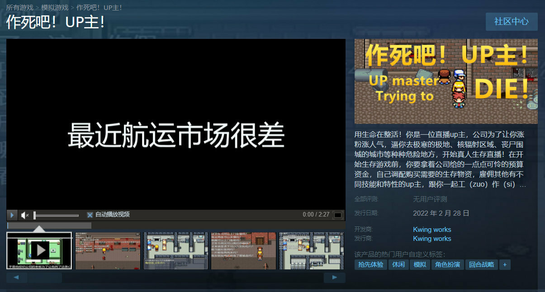Image resolution: width=545 pixels, height=292 pixels.
Task: Go to 所有游戏 in the breadcrumb
Action: coord(20,8)
